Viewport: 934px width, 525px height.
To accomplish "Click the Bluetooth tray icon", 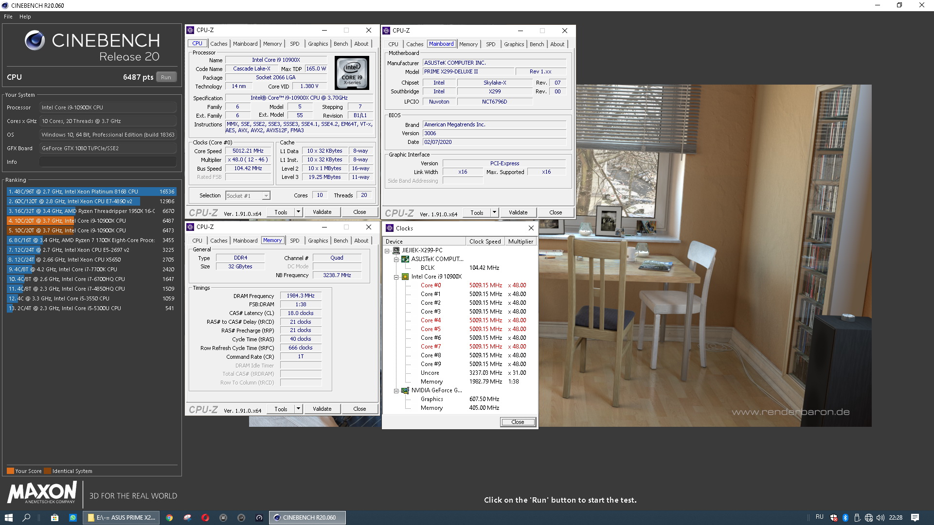I will [845, 518].
